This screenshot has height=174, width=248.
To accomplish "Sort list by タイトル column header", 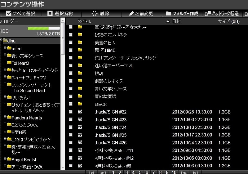I will pyautogui.click(x=84, y=21).
